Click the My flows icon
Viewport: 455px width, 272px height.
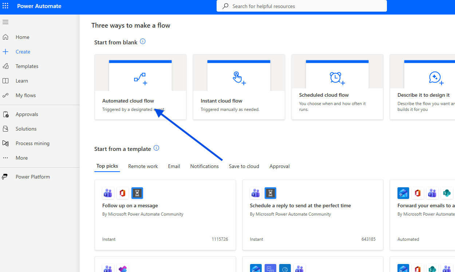point(5,95)
